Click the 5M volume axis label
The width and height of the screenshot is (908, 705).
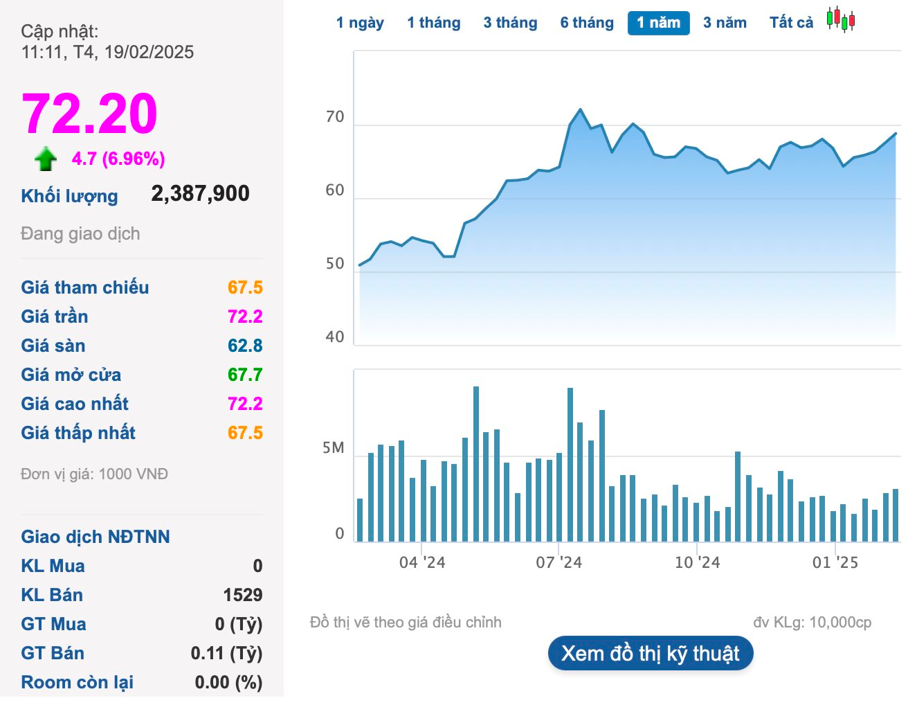[x=334, y=448]
